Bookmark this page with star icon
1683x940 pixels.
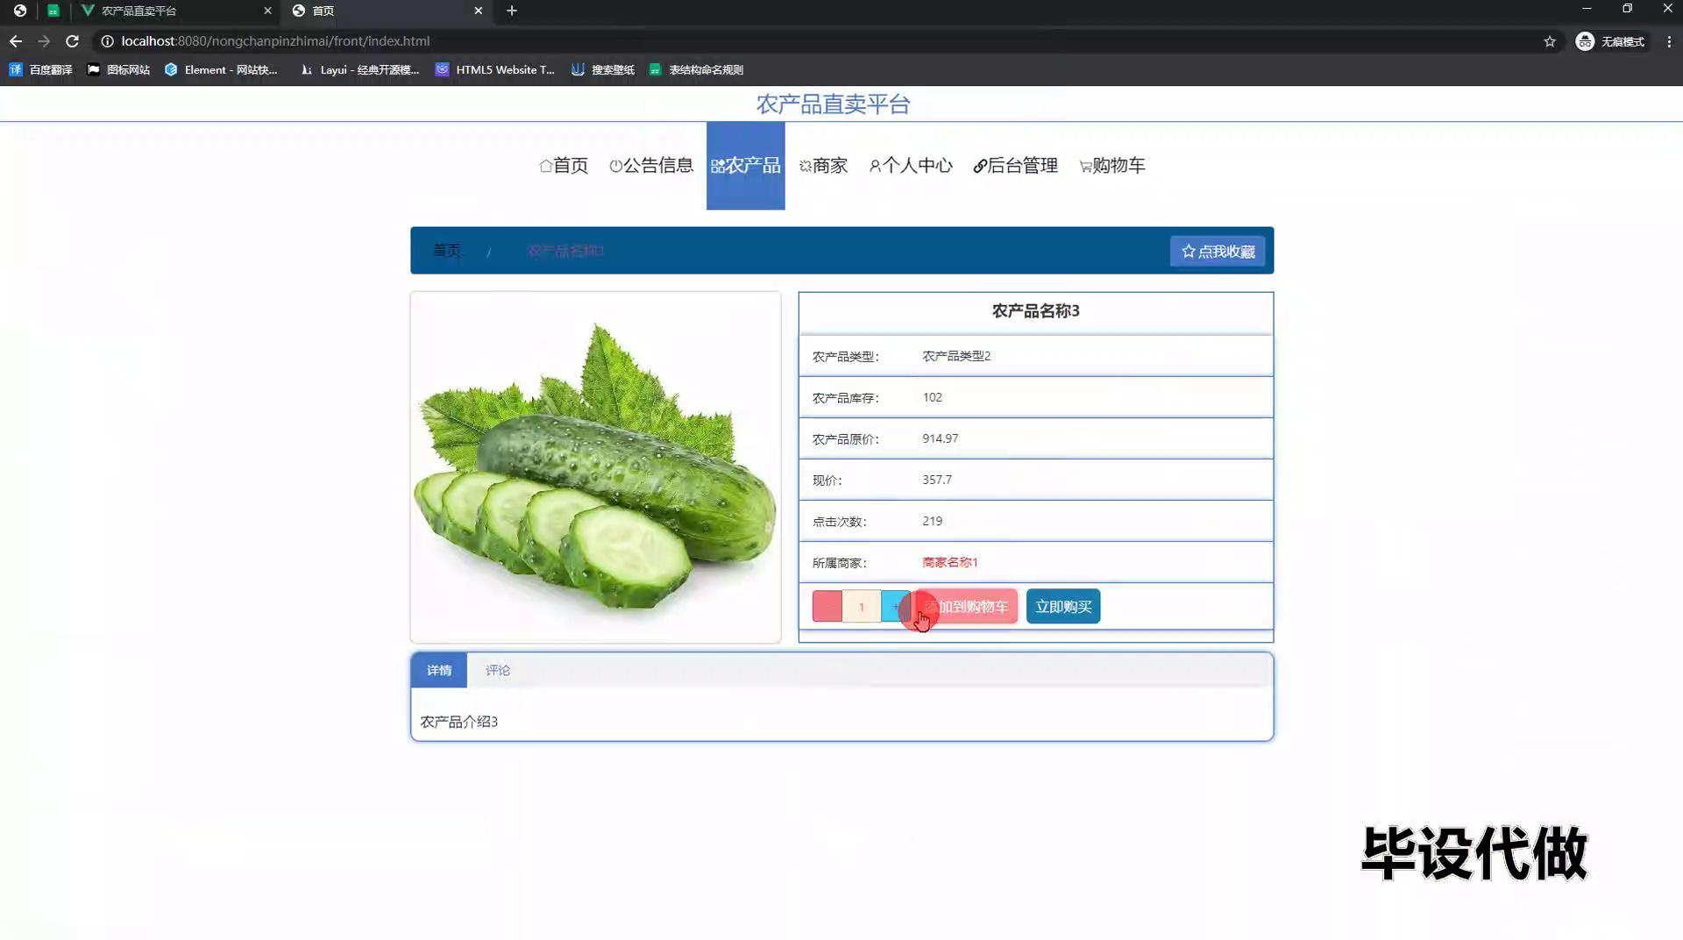1550,41
